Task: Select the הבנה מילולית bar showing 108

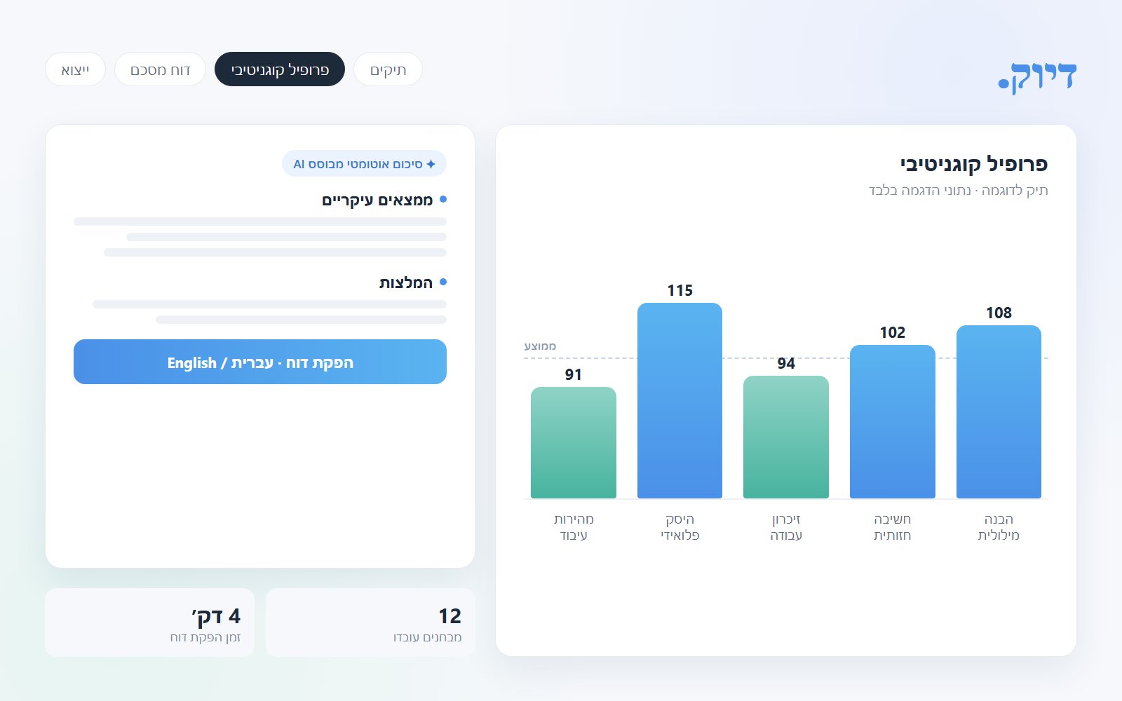Action: (x=999, y=411)
